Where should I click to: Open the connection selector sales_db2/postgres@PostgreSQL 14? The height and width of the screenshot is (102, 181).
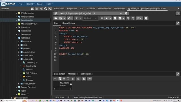pyautogui.click(x=91, y=13)
